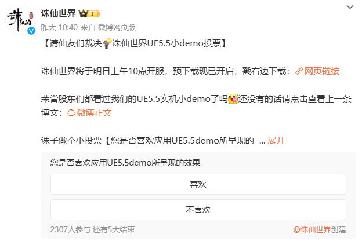Open the 网页链接 download link

(321, 71)
